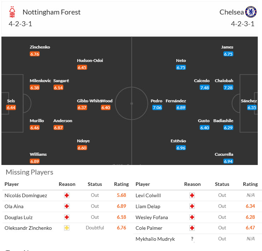This screenshot has height=251, width=262.
Task: Click the Nottingham Forest club crest
Action: [x=12, y=12]
